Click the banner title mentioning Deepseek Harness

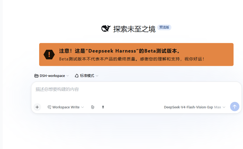120,51
